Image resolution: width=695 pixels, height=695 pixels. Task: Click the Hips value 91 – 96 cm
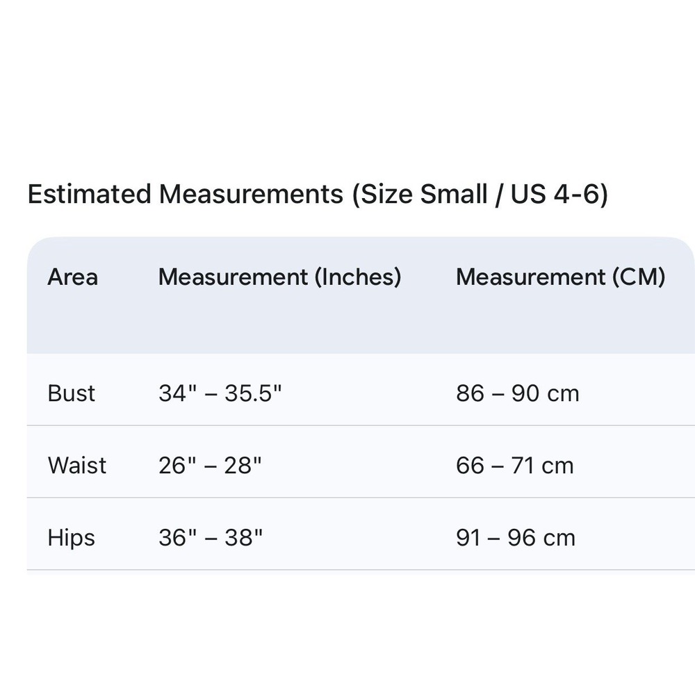(x=516, y=538)
